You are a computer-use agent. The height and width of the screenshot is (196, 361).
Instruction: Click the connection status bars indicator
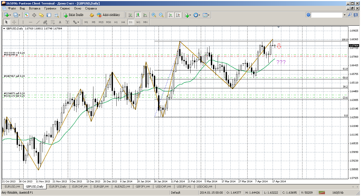click(322, 193)
